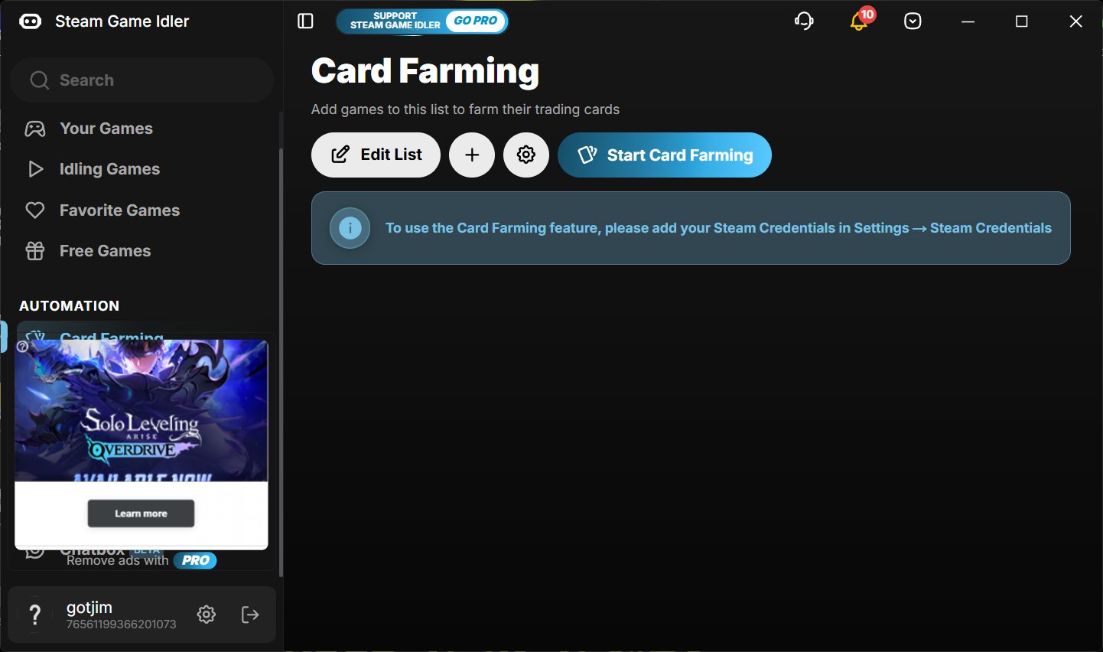
Task: Click the logout icon beside gotjim
Action: [x=250, y=615]
